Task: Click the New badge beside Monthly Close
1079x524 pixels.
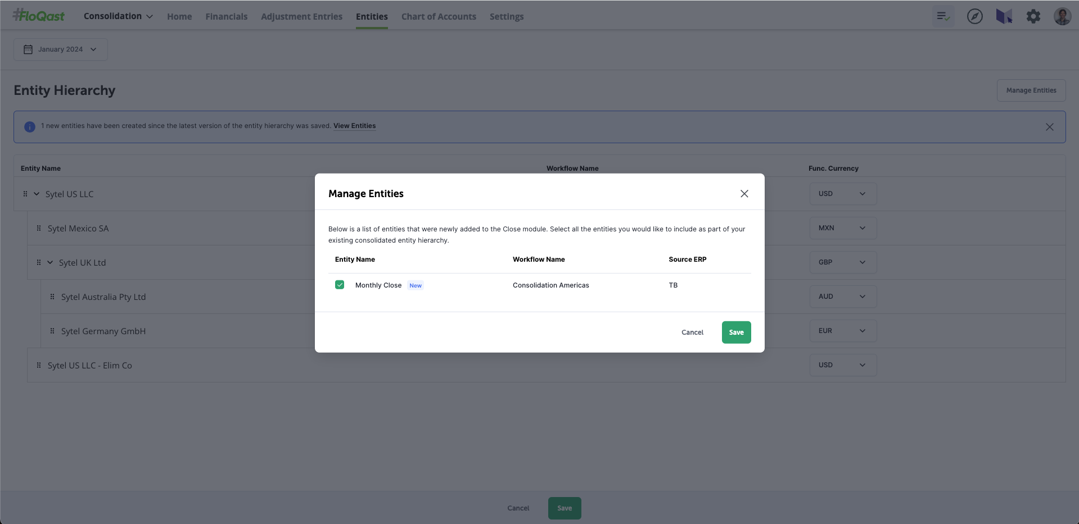Action: 416,285
